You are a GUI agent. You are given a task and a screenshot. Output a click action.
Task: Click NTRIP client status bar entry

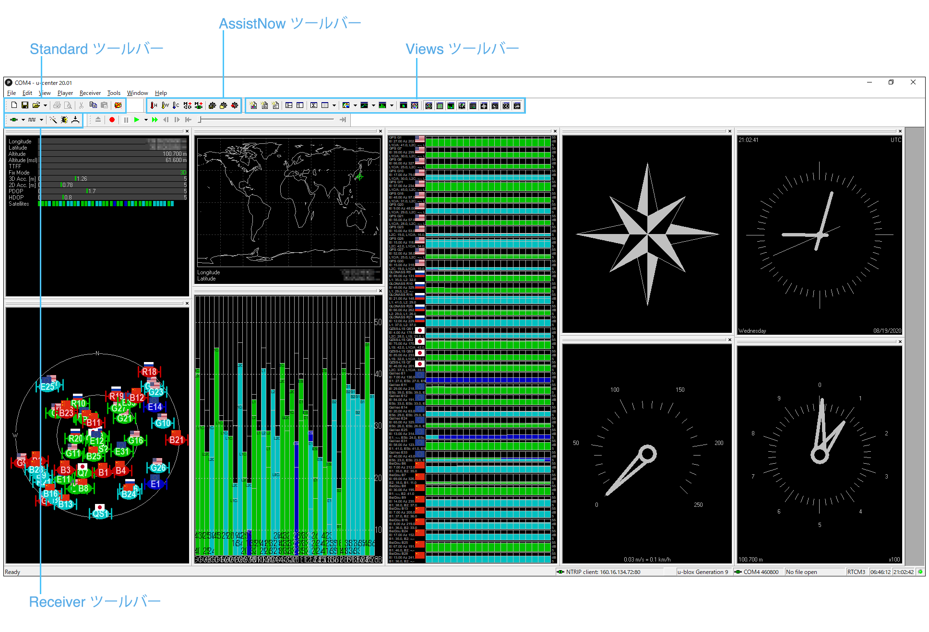(602, 572)
